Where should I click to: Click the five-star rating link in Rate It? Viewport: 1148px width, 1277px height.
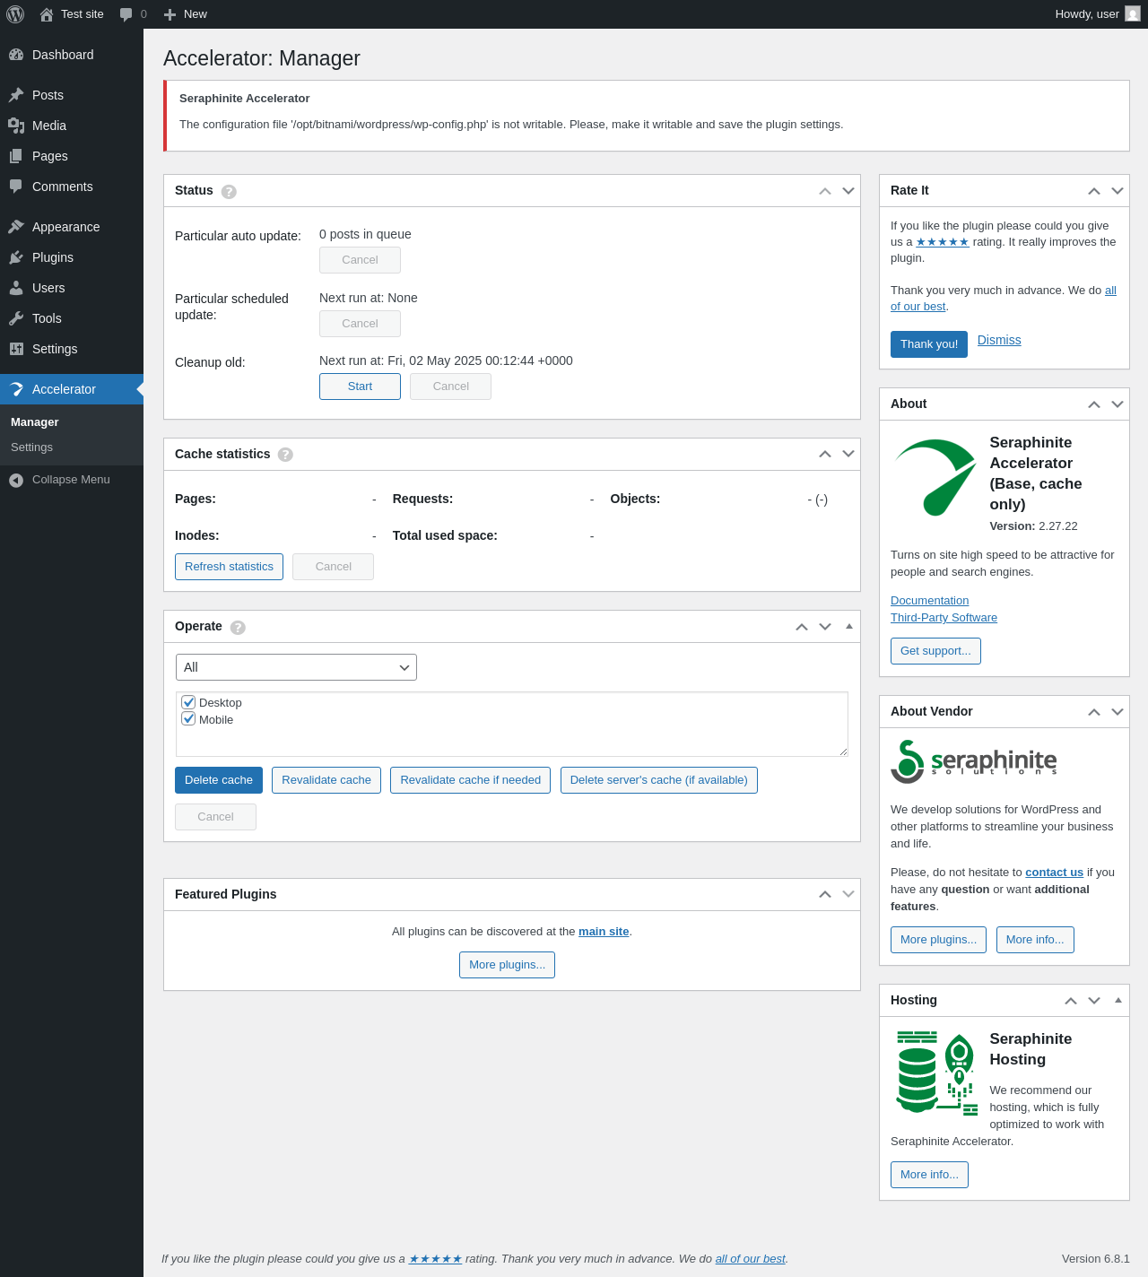pyautogui.click(x=943, y=242)
